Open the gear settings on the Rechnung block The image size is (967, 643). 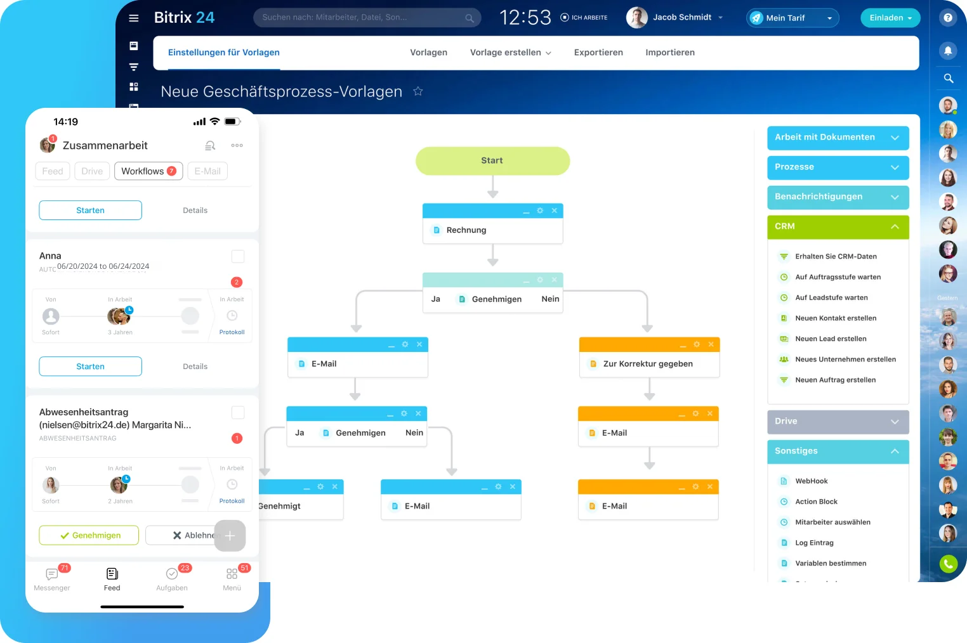pyautogui.click(x=540, y=210)
